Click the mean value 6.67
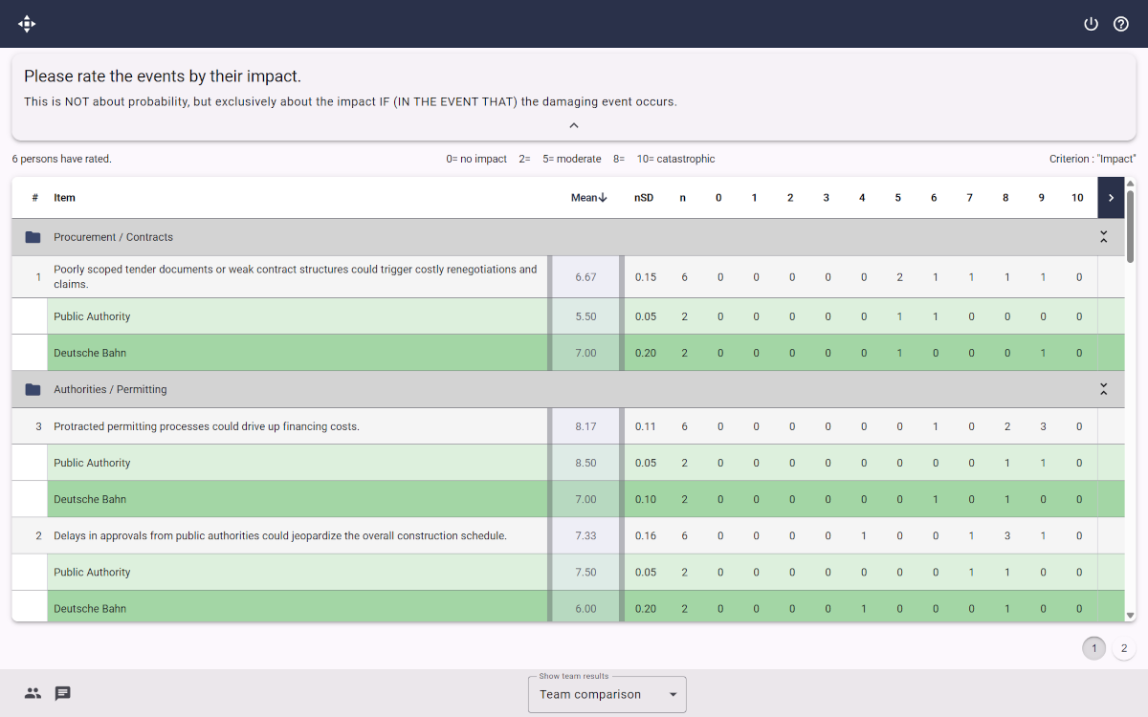This screenshot has height=717, width=1148. pyautogui.click(x=585, y=277)
